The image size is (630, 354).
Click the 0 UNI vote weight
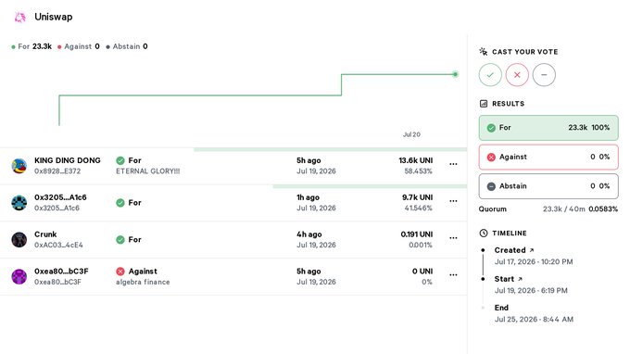[422, 272]
